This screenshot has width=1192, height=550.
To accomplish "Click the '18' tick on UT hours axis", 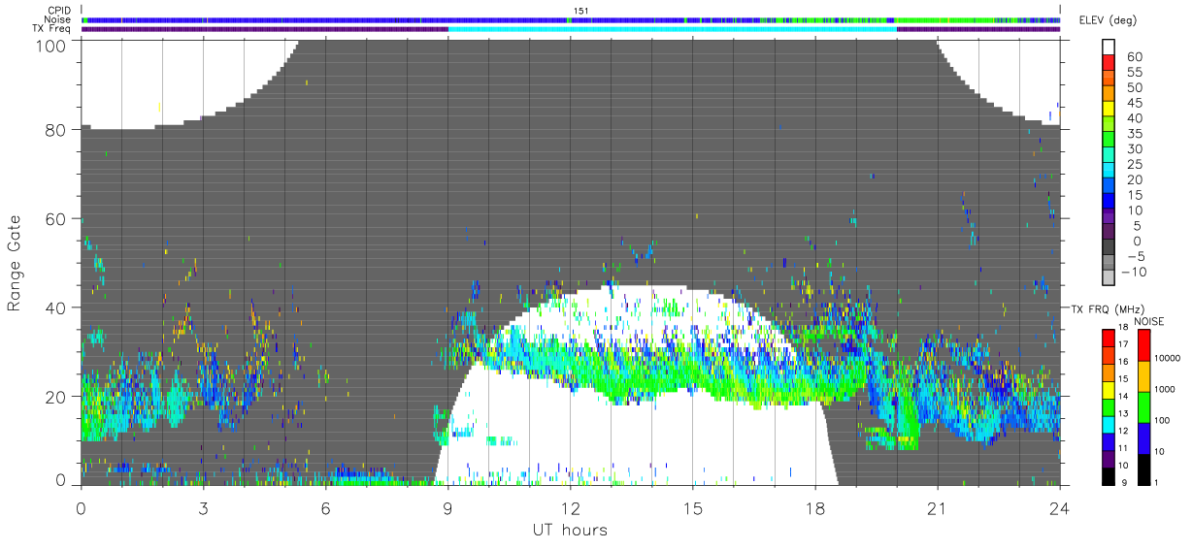I will click(815, 507).
